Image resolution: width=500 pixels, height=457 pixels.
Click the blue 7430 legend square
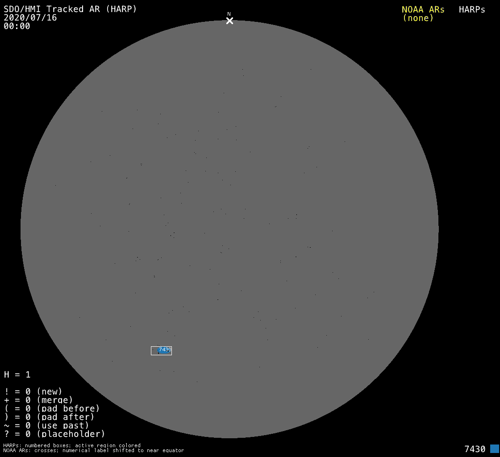(x=494, y=449)
